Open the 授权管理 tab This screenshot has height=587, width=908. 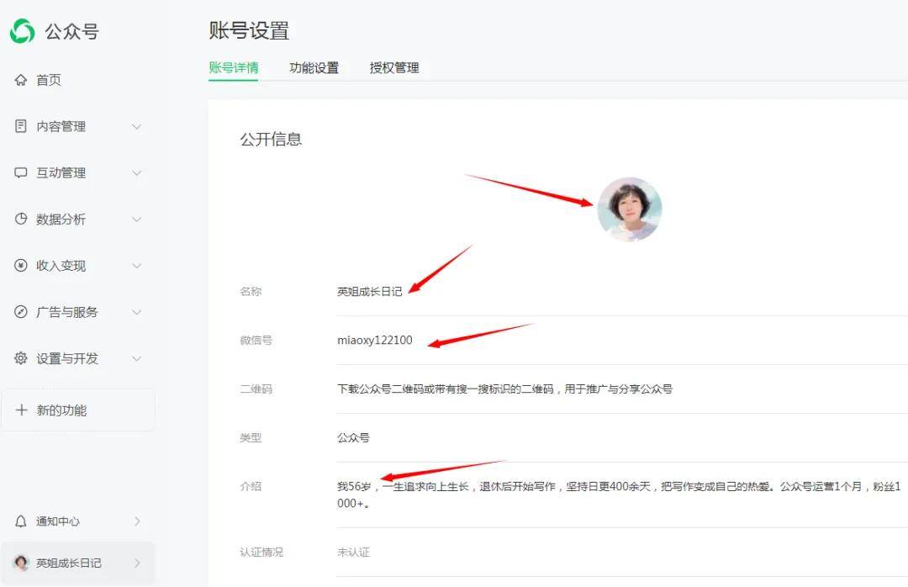(x=395, y=68)
